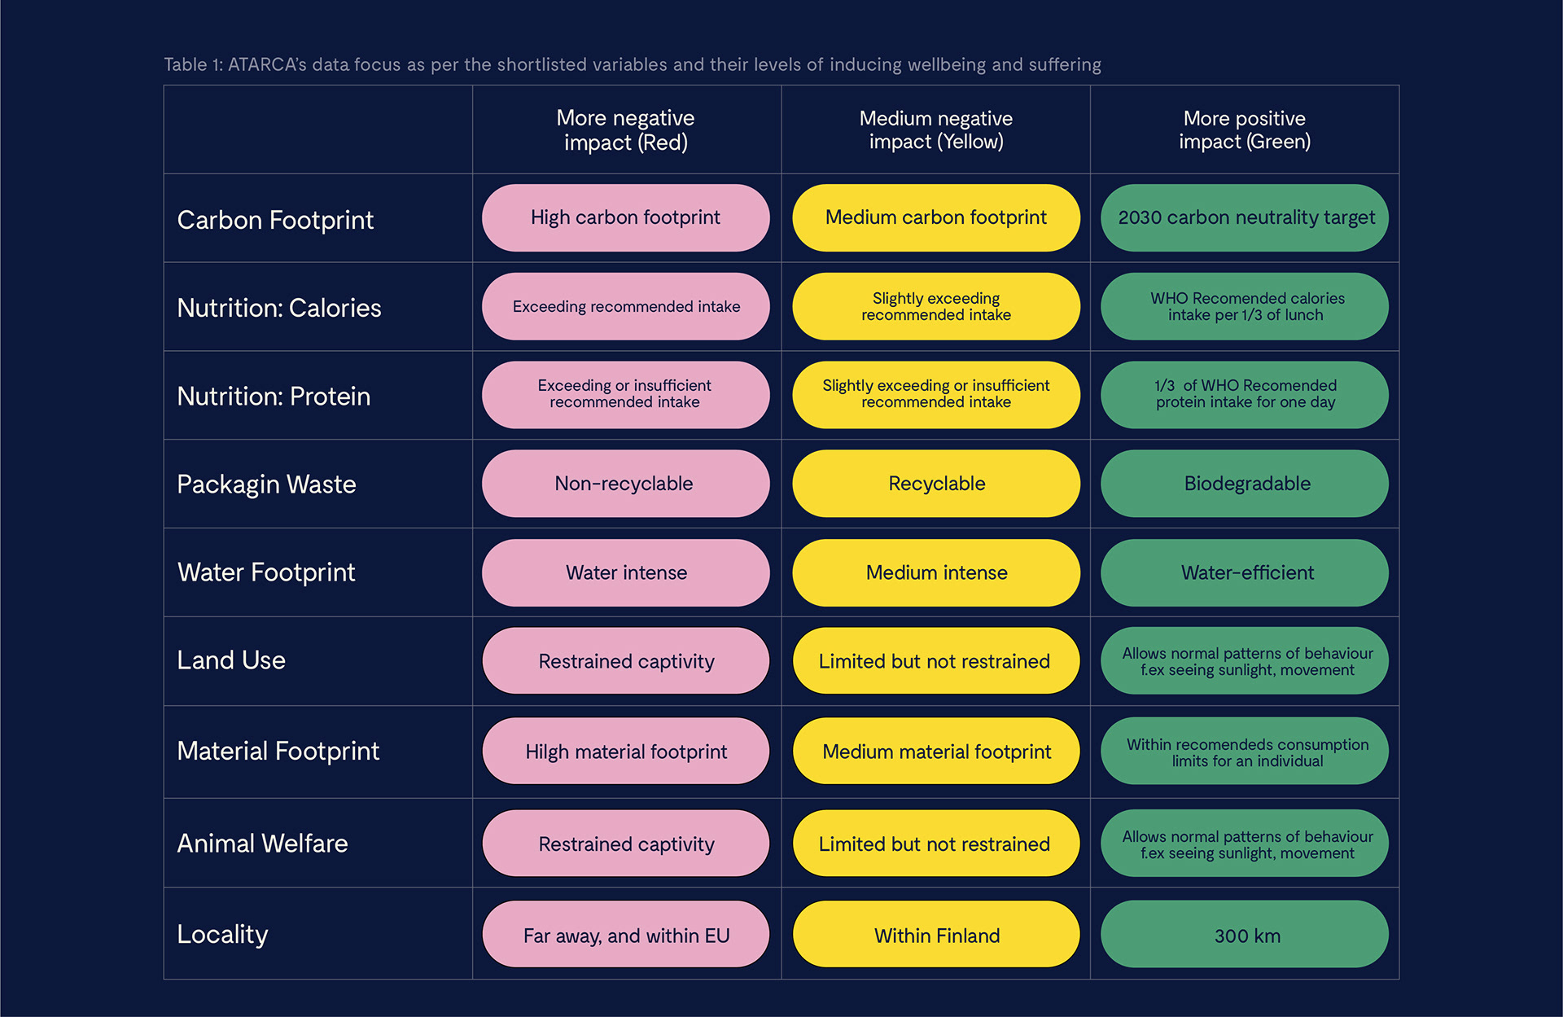Select 'Limited but not restrained' in Animal Welfare row
Viewport: 1563px width, 1017px height.
pos(935,844)
